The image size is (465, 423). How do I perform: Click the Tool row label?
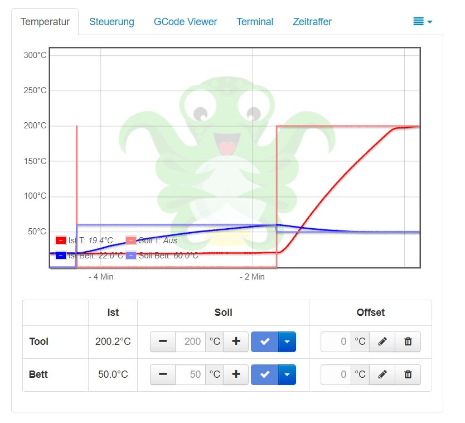point(39,342)
